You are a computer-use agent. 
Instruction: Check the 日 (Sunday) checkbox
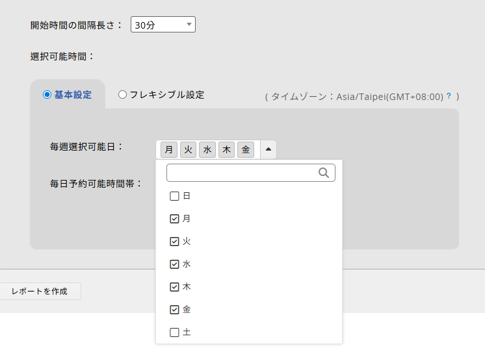click(x=174, y=196)
